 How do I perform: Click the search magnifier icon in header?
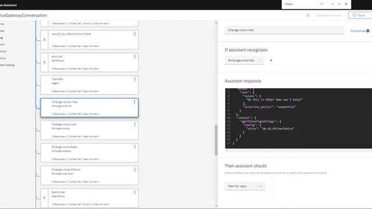point(308,15)
